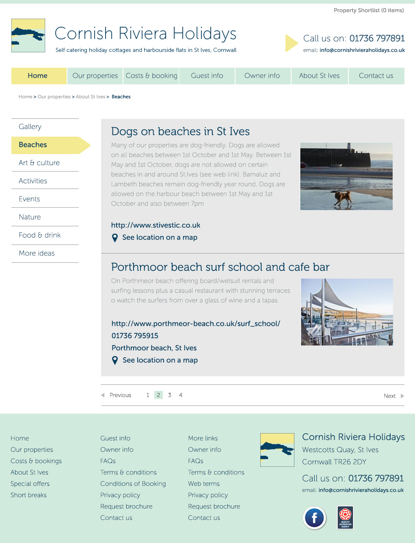Click phone number 01736 795915
This screenshot has height=543, width=415.
(x=135, y=336)
